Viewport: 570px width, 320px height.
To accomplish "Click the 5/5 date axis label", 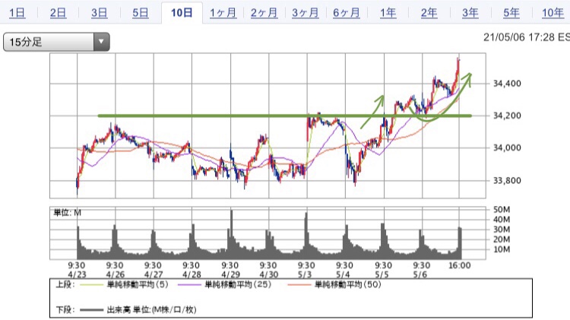I will pyautogui.click(x=382, y=274).
